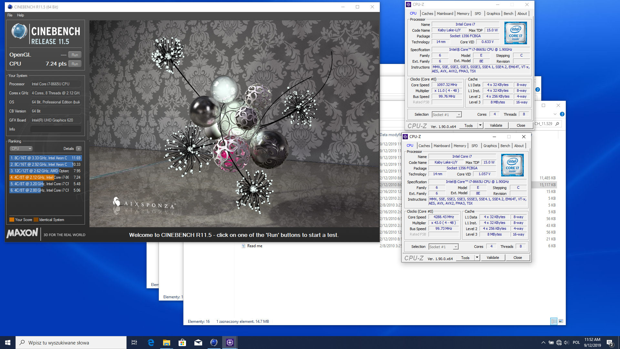The width and height of the screenshot is (620, 349).
Task: Click the orange Your Score legend swatch
Action: click(12, 220)
